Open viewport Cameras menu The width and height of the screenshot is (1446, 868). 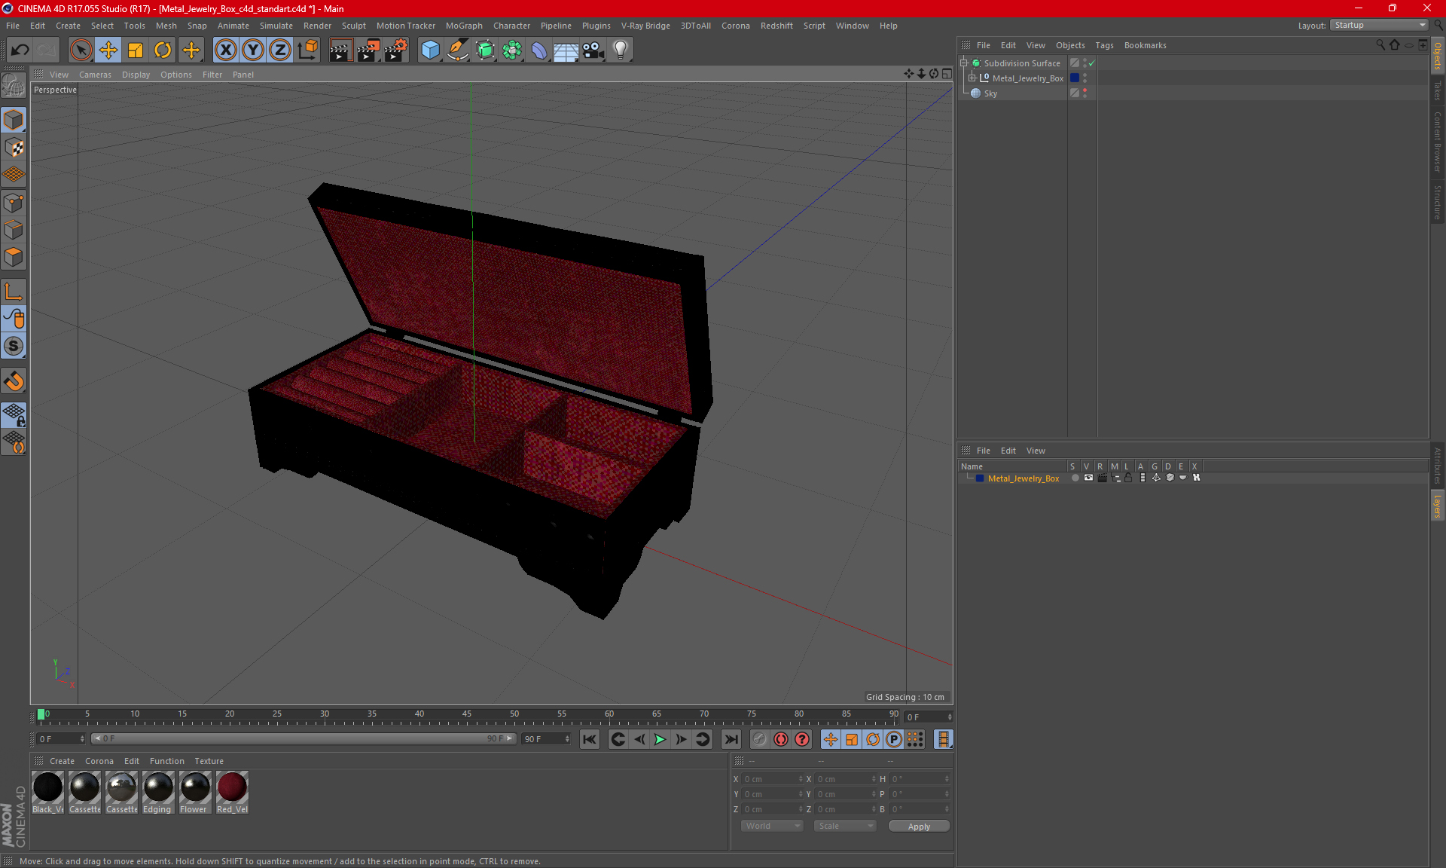click(x=95, y=75)
